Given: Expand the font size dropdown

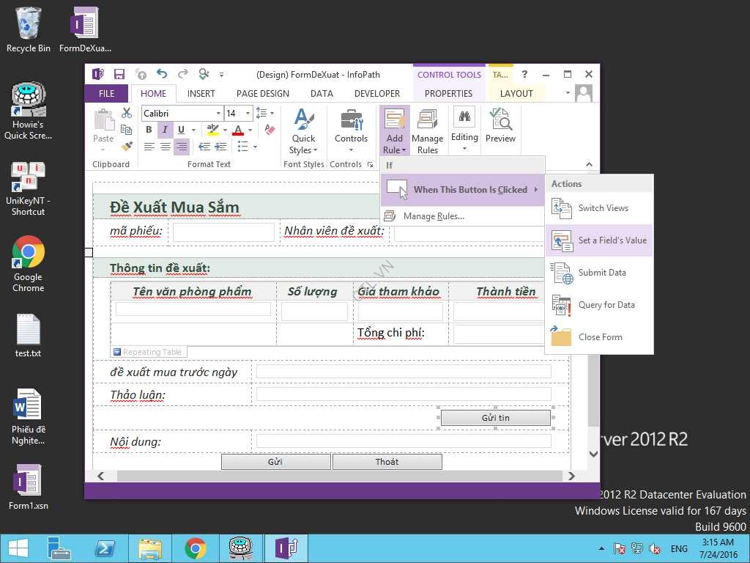Looking at the screenshot, I should 248,114.
